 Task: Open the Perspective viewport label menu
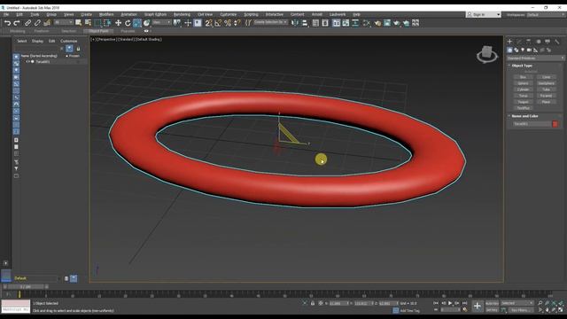[x=106, y=39]
